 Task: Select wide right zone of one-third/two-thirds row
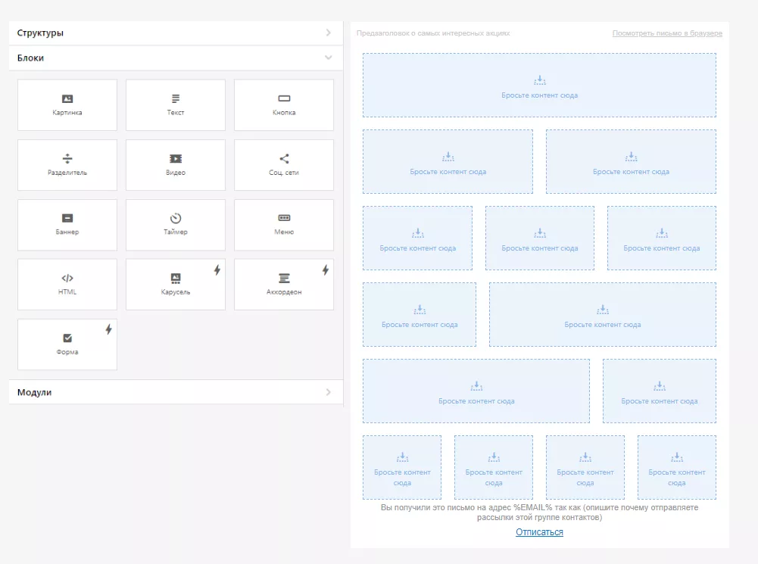click(x=602, y=315)
